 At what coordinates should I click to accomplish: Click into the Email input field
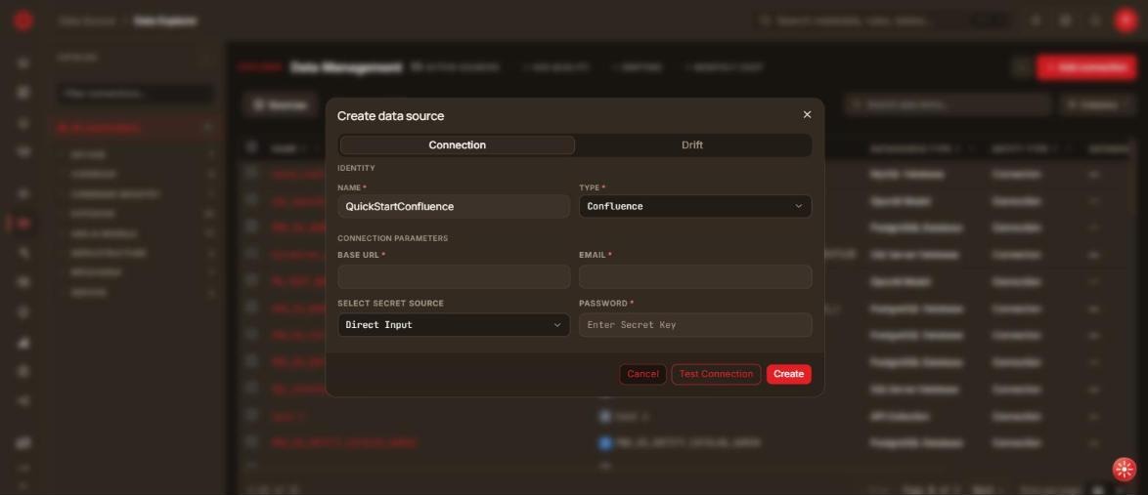695,276
